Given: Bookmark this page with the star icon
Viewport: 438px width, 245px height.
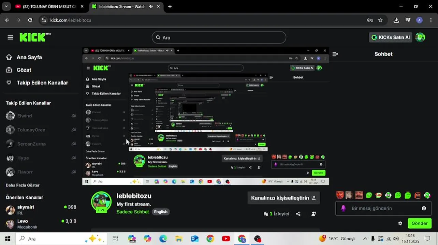Looking at the screenshot, I should 380,20.
